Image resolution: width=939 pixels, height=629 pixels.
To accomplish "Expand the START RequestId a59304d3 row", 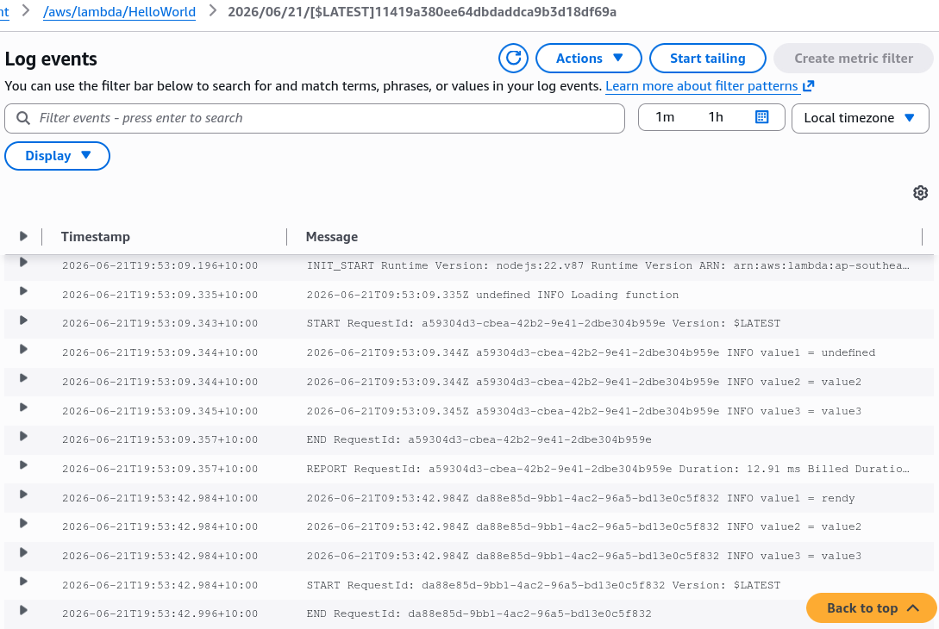I will [x=23, y=321].
